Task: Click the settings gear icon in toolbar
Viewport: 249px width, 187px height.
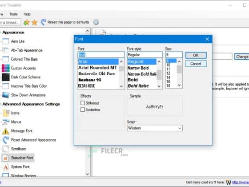Action: point(96,22)
